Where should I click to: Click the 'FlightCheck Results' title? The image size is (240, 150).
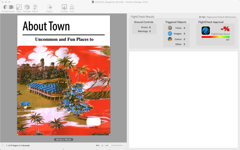pos(142,17)
